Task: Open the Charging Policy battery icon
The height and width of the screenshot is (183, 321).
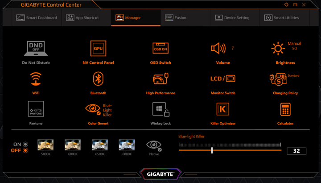Action: point(278,79)
